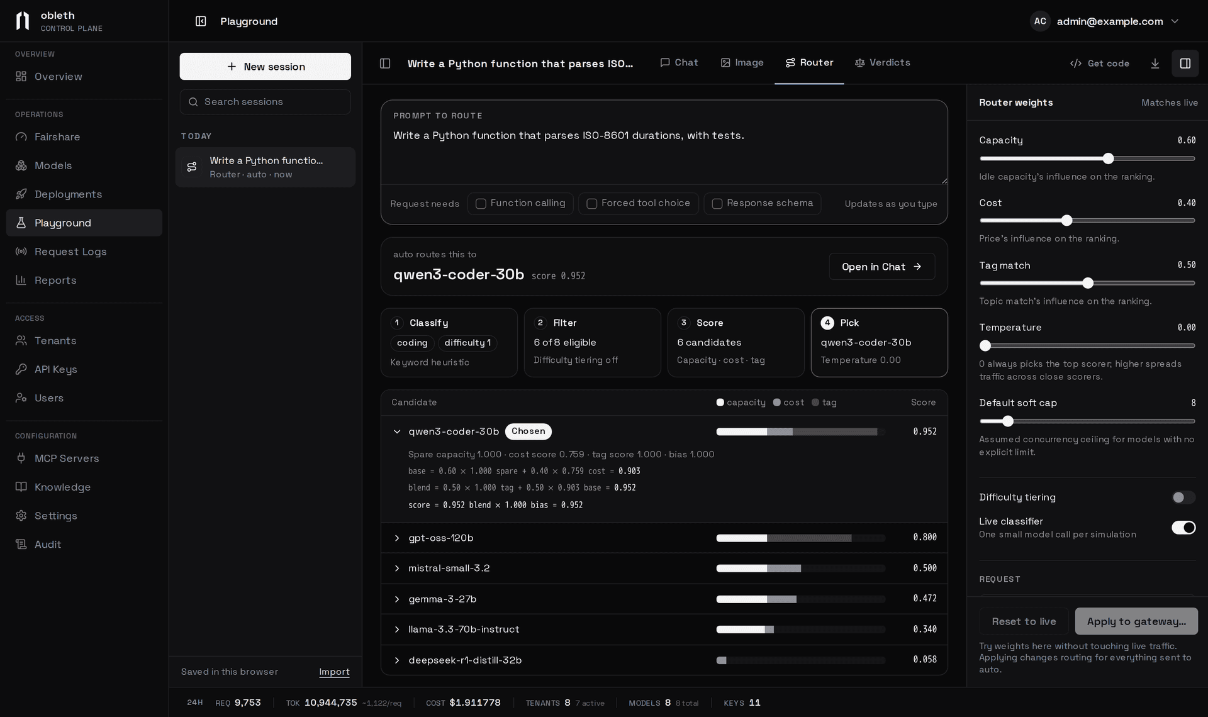This screenshot has height=717, width=1208.
Task: Click the obleth logo icon
Action: [x=23, y=21]
